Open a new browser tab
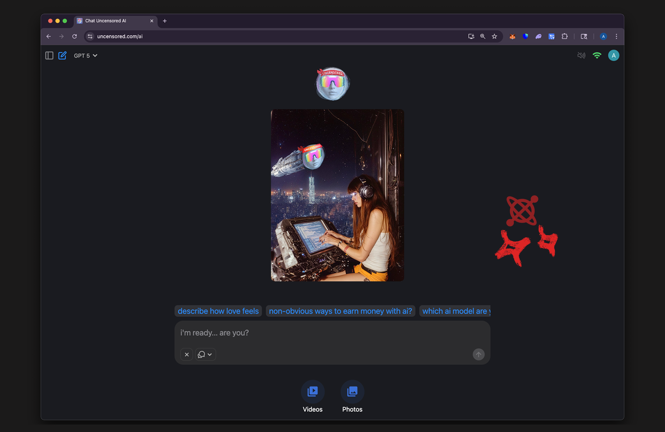This screenshot has width=665, height=432. coord(165,21)
